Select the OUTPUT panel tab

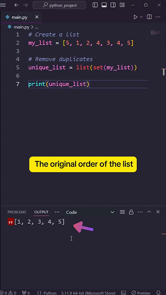pos(41,212)
